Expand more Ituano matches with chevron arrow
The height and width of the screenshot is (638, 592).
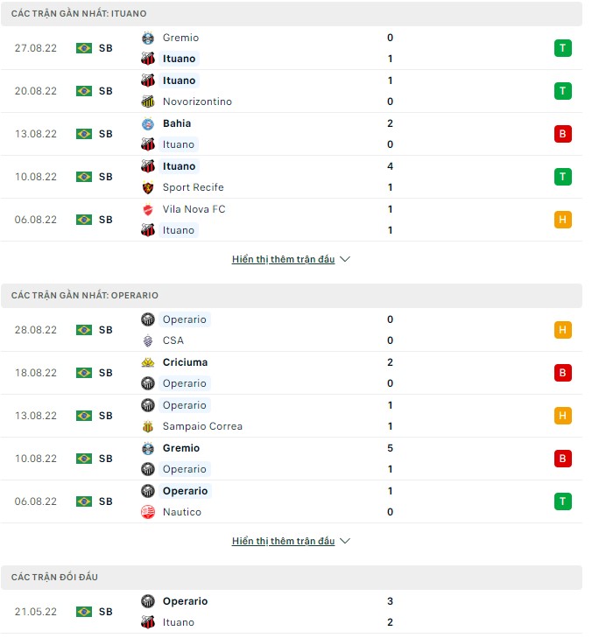[345, 260]
